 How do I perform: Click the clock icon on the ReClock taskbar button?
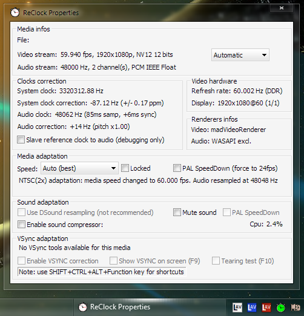point(82,307)
